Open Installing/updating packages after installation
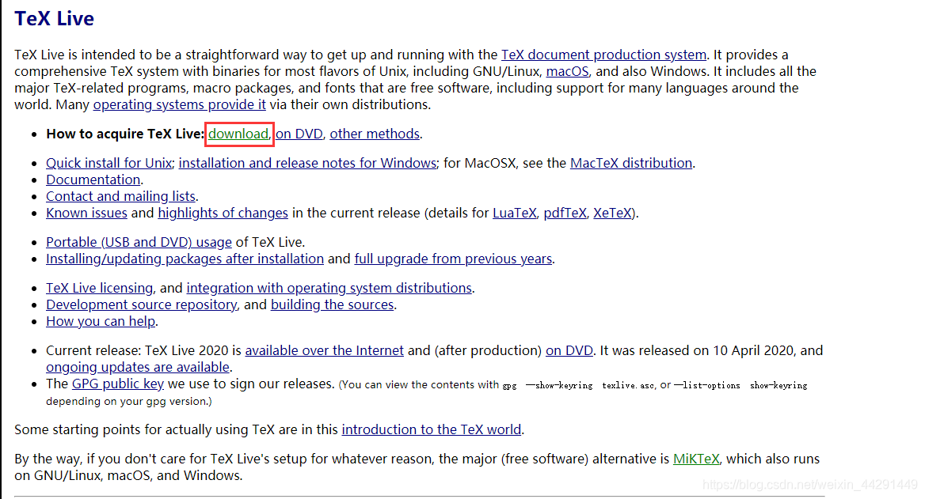The image size is (925, 499). click(185, 259)
